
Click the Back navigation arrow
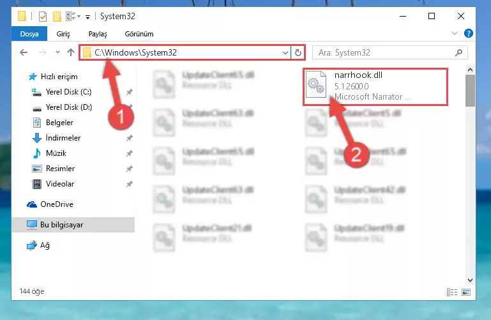(x=24, y=52)
